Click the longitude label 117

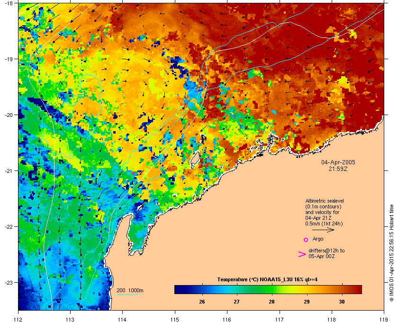point(279,320)
